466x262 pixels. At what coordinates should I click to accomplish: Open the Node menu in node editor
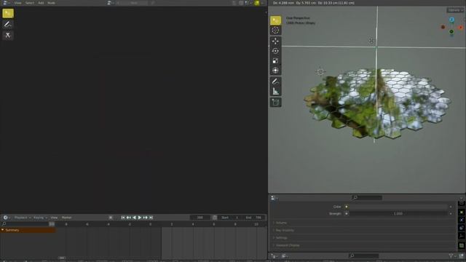click(x=52, y=3)
